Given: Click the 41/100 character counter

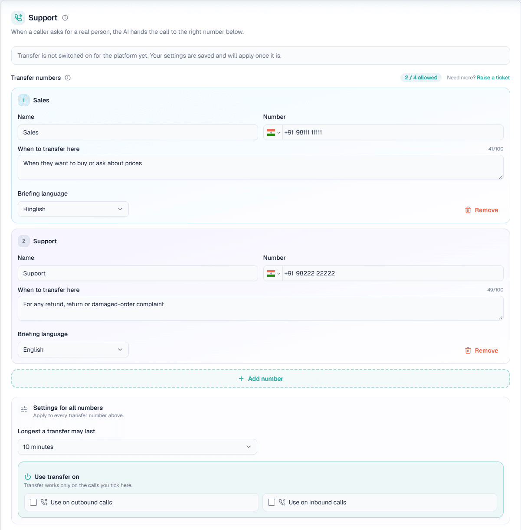Looking at the screenshot, I should [496, 149].
